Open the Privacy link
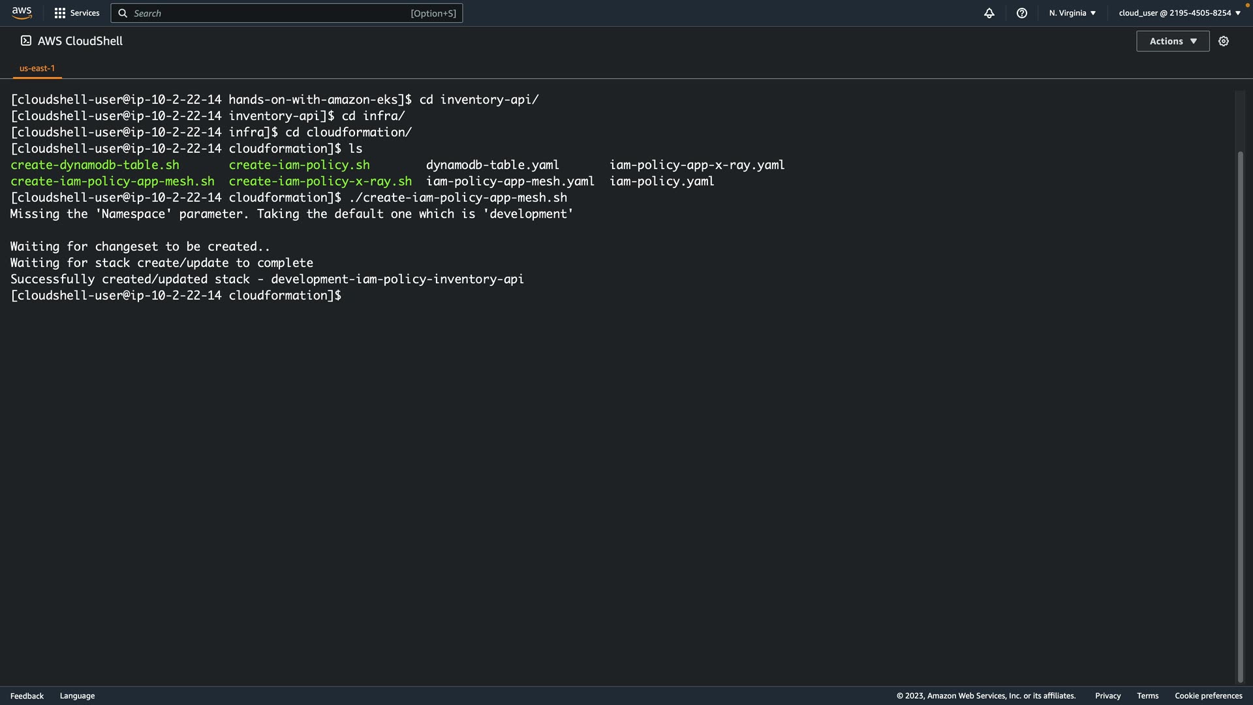This screenshot has height=705, width=1253. click(x=1107, y=696)
